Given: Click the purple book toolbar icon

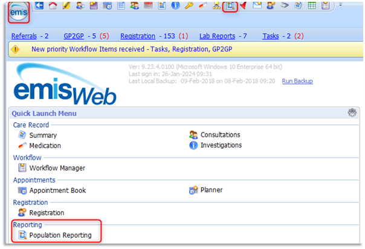Looking at the screenshot, I should [94, 5].
